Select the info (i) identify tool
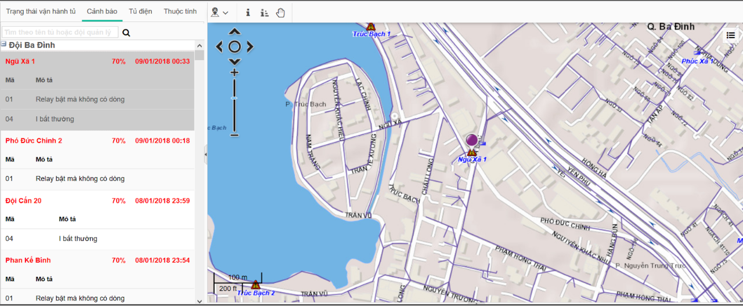 [248, 12]
